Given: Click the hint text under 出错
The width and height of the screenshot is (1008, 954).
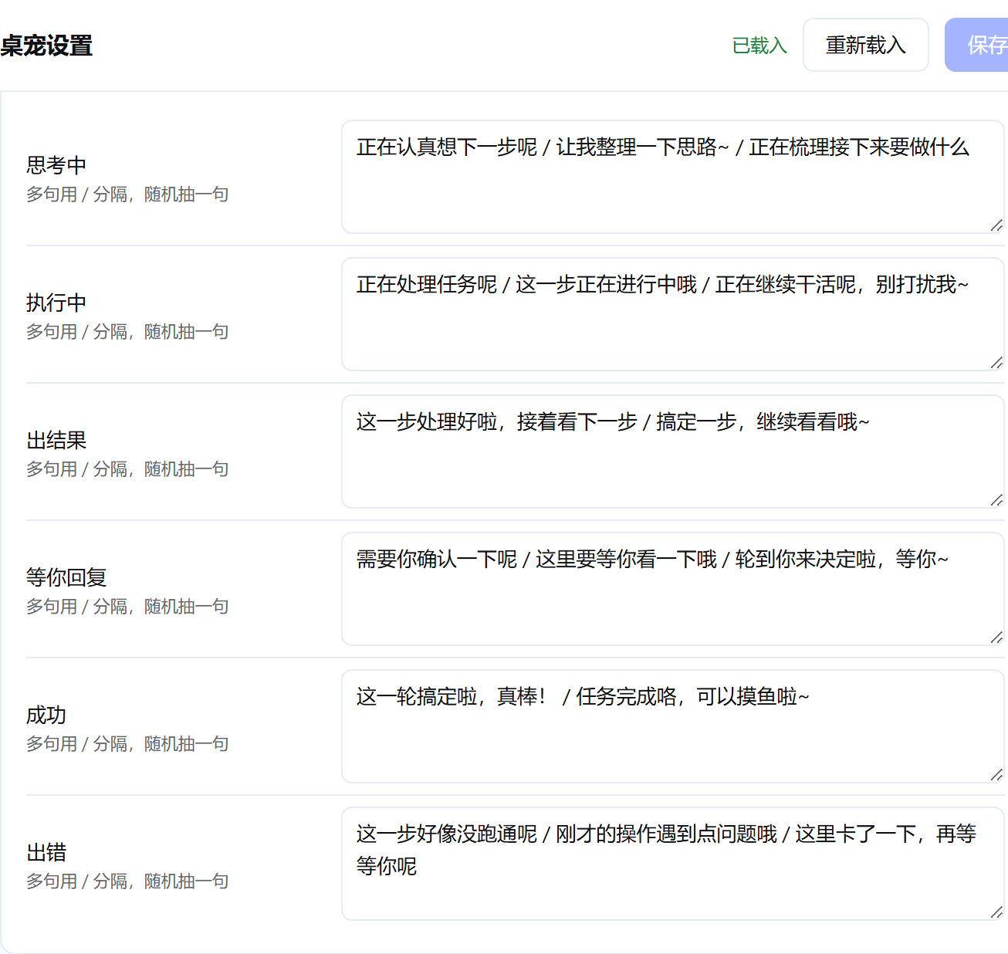Looking at the screenshot, I should click(x=127, y=881).
